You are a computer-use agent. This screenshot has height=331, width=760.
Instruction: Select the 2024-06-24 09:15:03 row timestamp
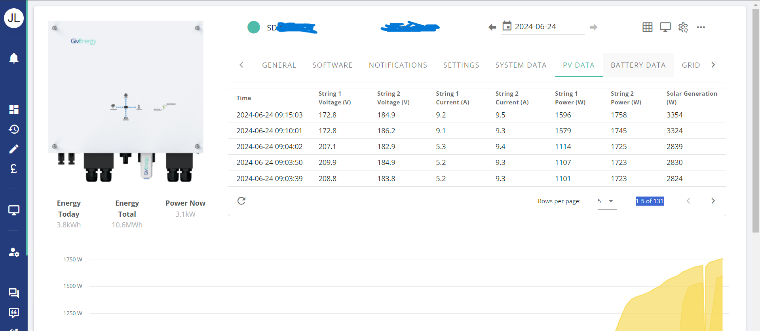click(270, 115)
